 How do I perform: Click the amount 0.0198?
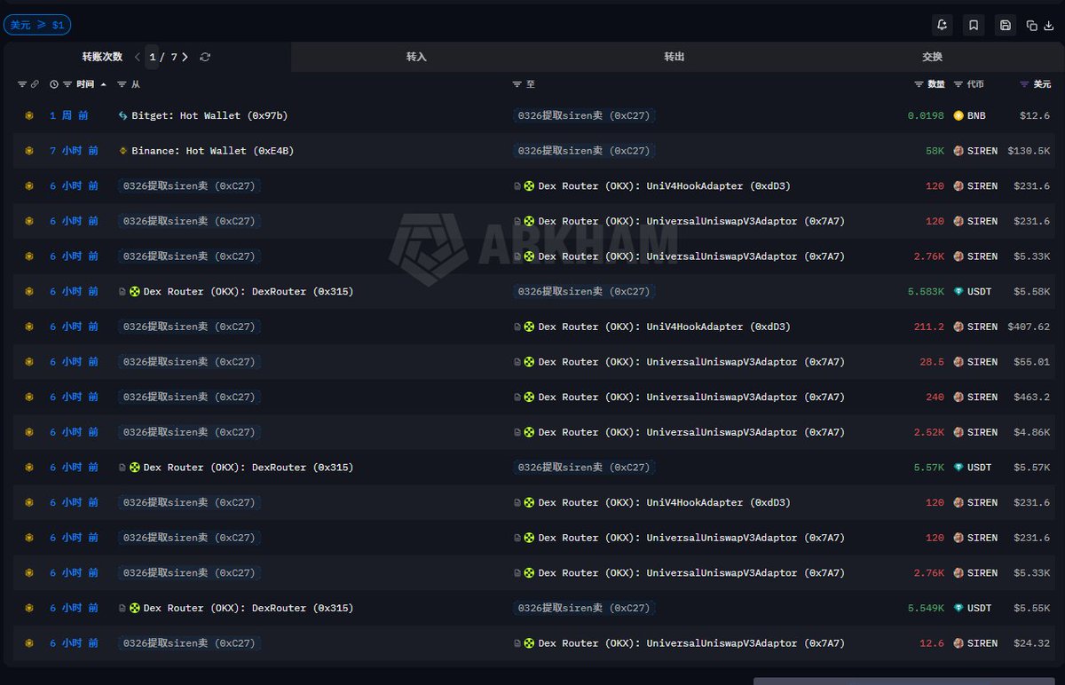pyautogui.click(x=926, y=115)
